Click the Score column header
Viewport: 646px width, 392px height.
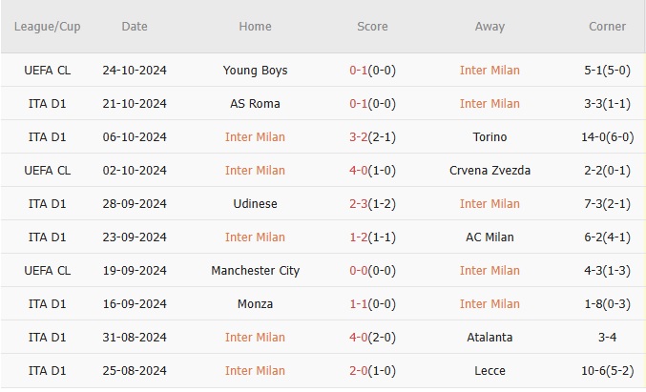[372, 27]
